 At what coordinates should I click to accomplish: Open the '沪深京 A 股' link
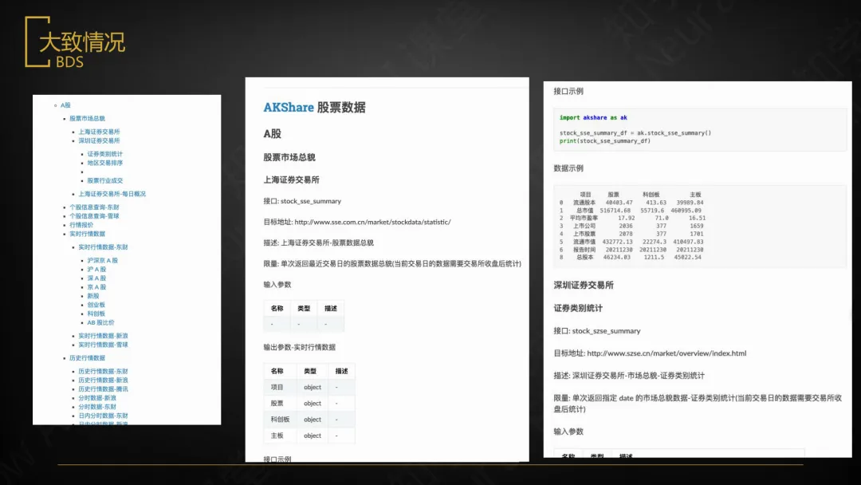pos(103,261)
